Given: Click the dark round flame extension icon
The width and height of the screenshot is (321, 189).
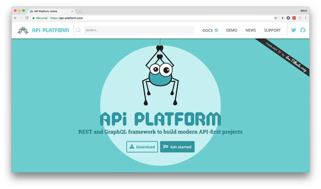Looking at the screenshot, I should pos(288,18).
